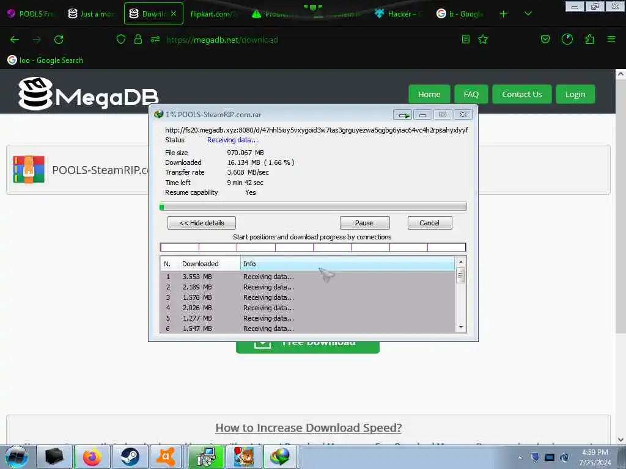The height and width of the screenshot is (469, 626).
Task: Click the page scrollbar up arrow
Action: 620,74
